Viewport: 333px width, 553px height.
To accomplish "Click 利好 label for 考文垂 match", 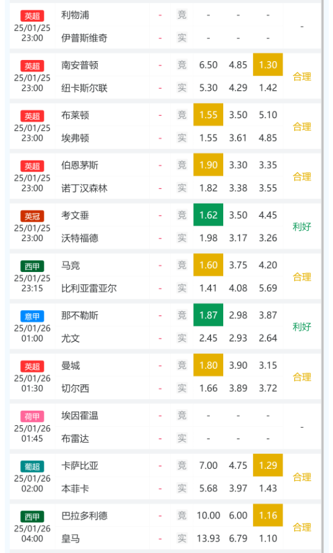I will click(302, 227).
